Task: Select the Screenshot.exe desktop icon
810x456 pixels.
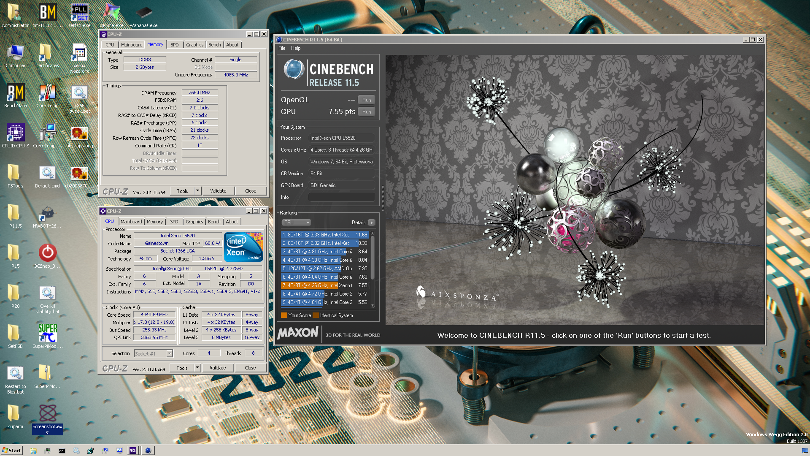Action: (47, 419)
